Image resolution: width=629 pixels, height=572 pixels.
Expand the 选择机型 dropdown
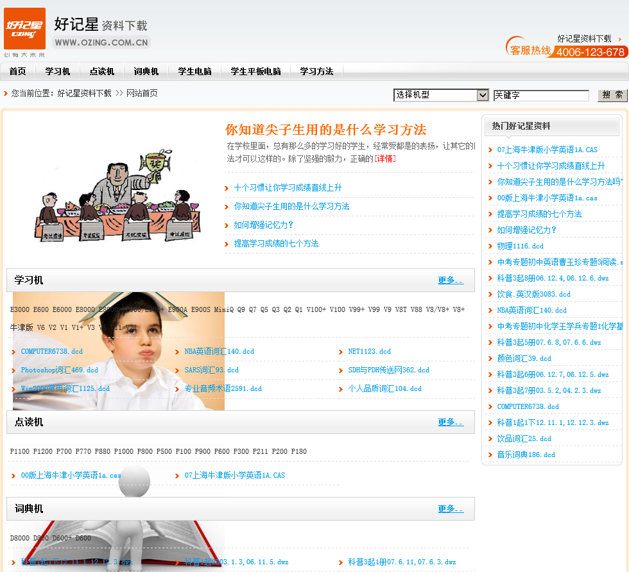pos(441,95)
